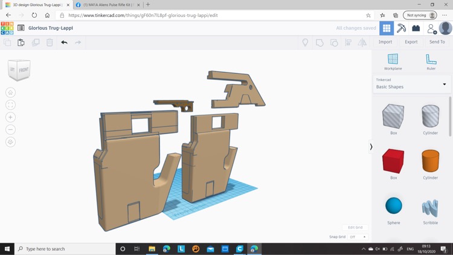453x255 pixels.
Task: Click the Delete trash icon
Action: coord(50,42)
